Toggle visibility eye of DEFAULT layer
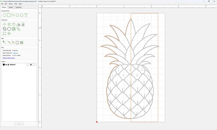Image resolution: width=217 pixels, height=130 pixels. [x=6, y=65]
